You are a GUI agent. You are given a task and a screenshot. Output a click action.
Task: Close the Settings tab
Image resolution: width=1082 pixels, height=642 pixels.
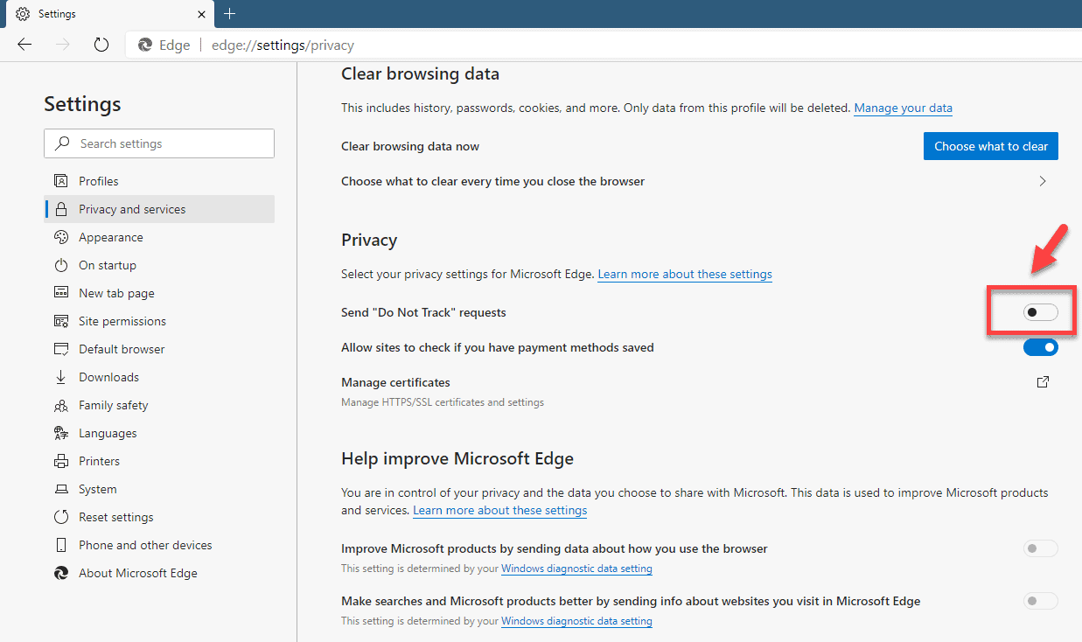click(201, 14)
